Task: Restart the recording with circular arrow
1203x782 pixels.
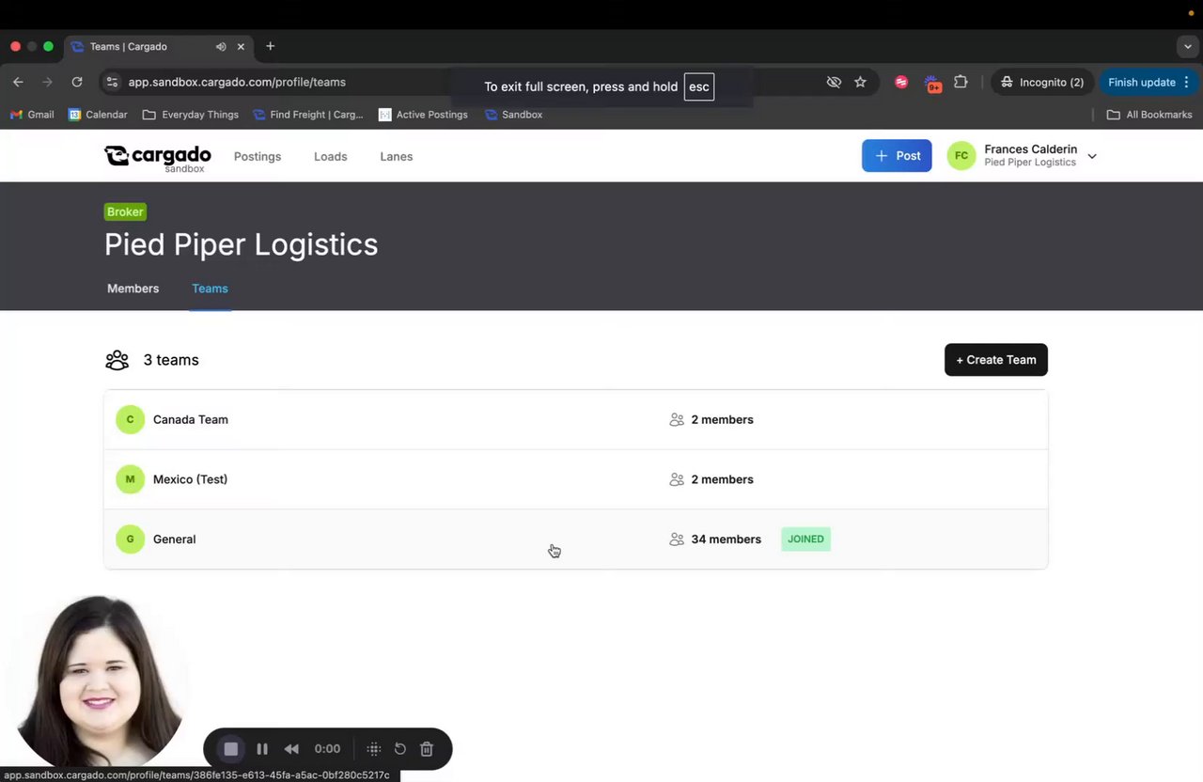Action: [x=400, y=749]
